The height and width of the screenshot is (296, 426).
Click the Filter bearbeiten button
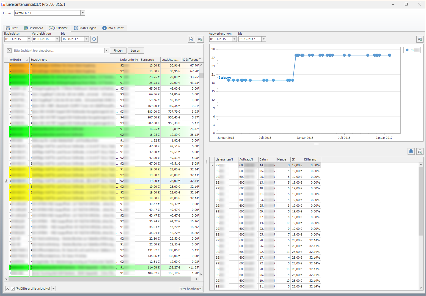point(191,289)
